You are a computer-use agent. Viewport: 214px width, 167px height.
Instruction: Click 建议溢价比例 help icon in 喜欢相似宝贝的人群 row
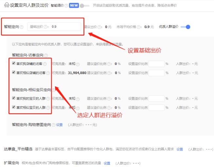(109, 108)
